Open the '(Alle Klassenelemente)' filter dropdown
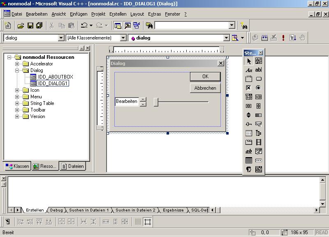Image resolution: width=329 pixels, height=237 pixels. pos(123,38)
